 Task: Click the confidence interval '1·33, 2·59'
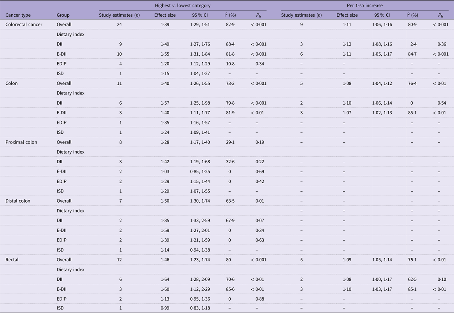[200, 220]
